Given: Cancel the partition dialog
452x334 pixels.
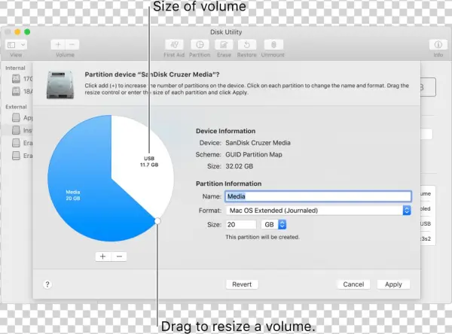Looking at the screenshot, I should click(353, 284).
